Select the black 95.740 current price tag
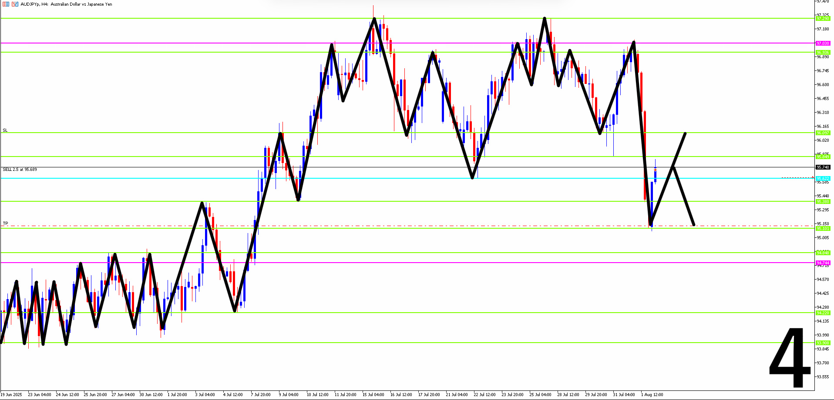The width and height of the screenshot is (834, 400). [x=823, y=167]
